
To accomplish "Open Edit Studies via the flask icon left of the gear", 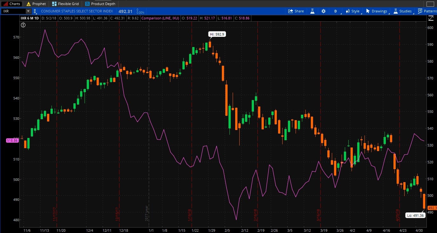I will (312, 11).
